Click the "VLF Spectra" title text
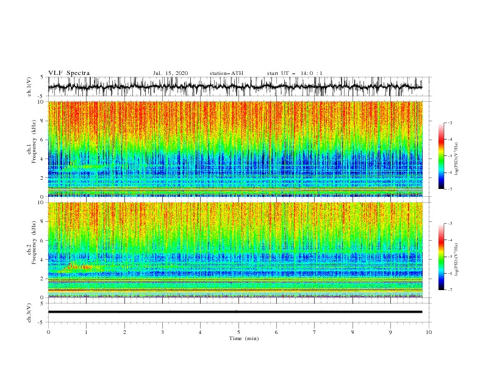The image size is (483, 373). tap(69, 73)
